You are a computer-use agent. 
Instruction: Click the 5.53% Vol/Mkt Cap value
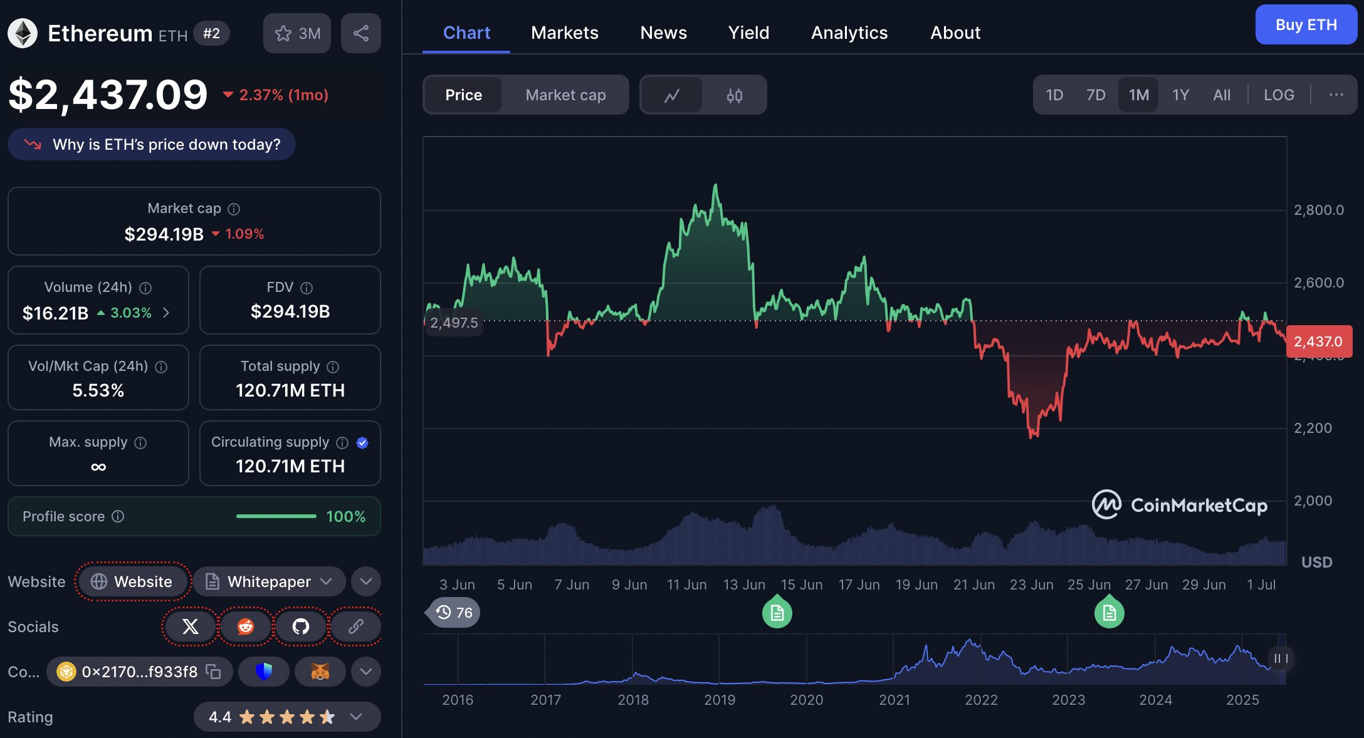tap(98, 390)
